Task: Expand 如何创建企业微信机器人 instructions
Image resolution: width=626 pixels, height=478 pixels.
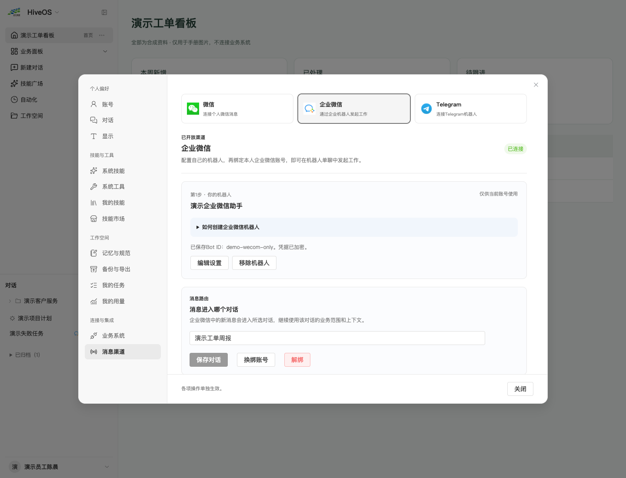Action: pos(354,227)
